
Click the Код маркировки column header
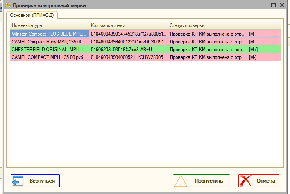(x=129, y=25)
